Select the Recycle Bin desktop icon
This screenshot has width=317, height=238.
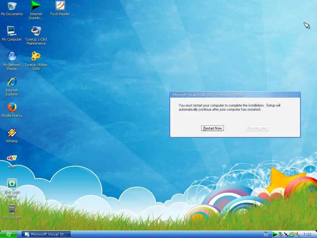pos(12,212)
